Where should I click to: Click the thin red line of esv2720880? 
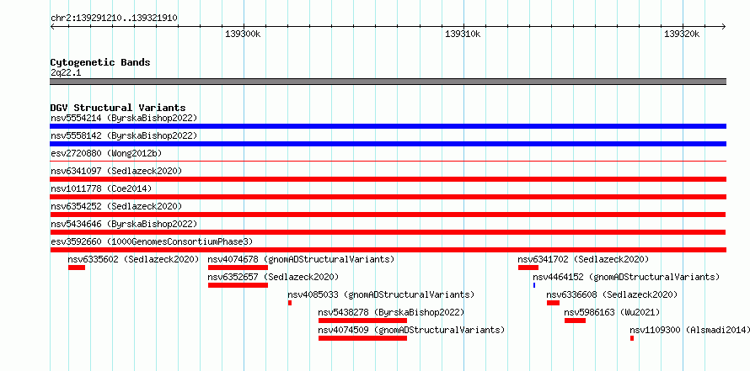[388, 162]
